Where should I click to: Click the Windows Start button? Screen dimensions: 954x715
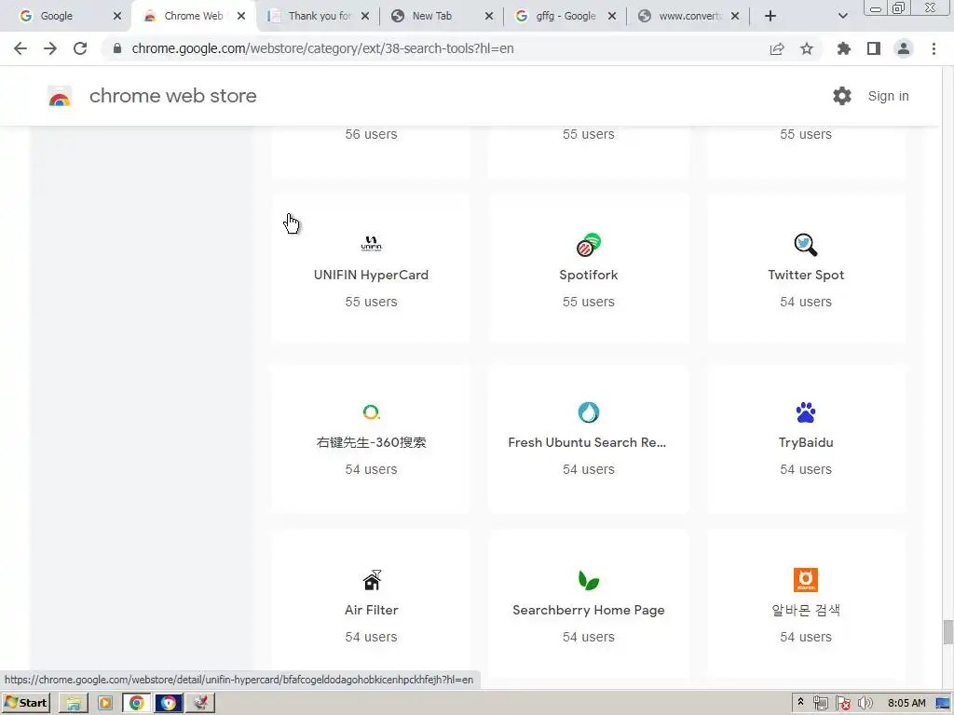(x=25, y=703)
